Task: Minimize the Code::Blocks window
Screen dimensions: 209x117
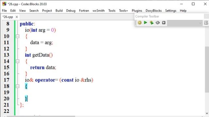Action: 182,4
